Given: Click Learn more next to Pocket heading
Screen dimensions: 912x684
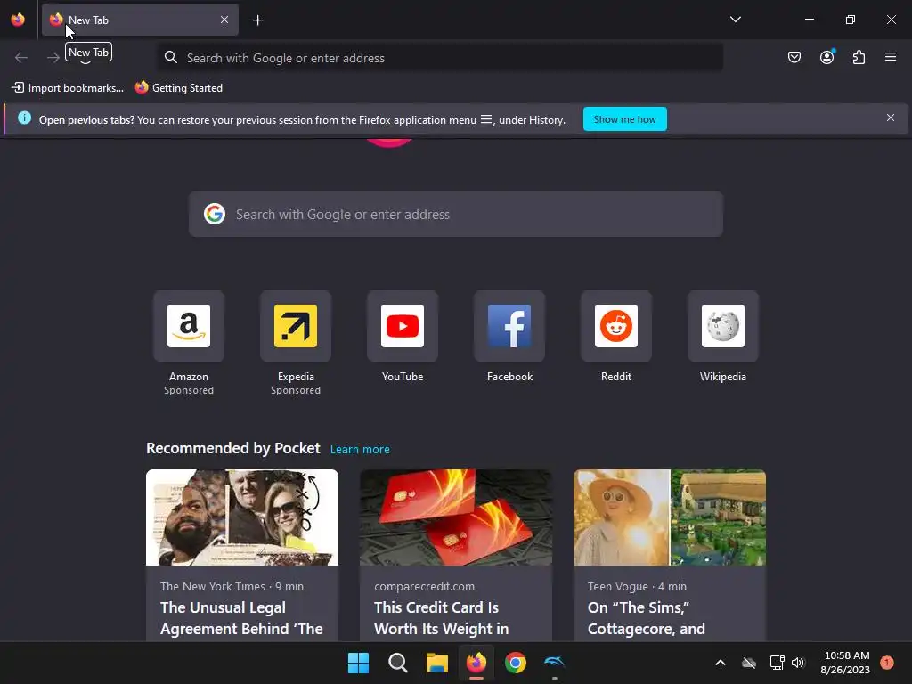Looking at the screenshot, I should (x=360, y=449).
